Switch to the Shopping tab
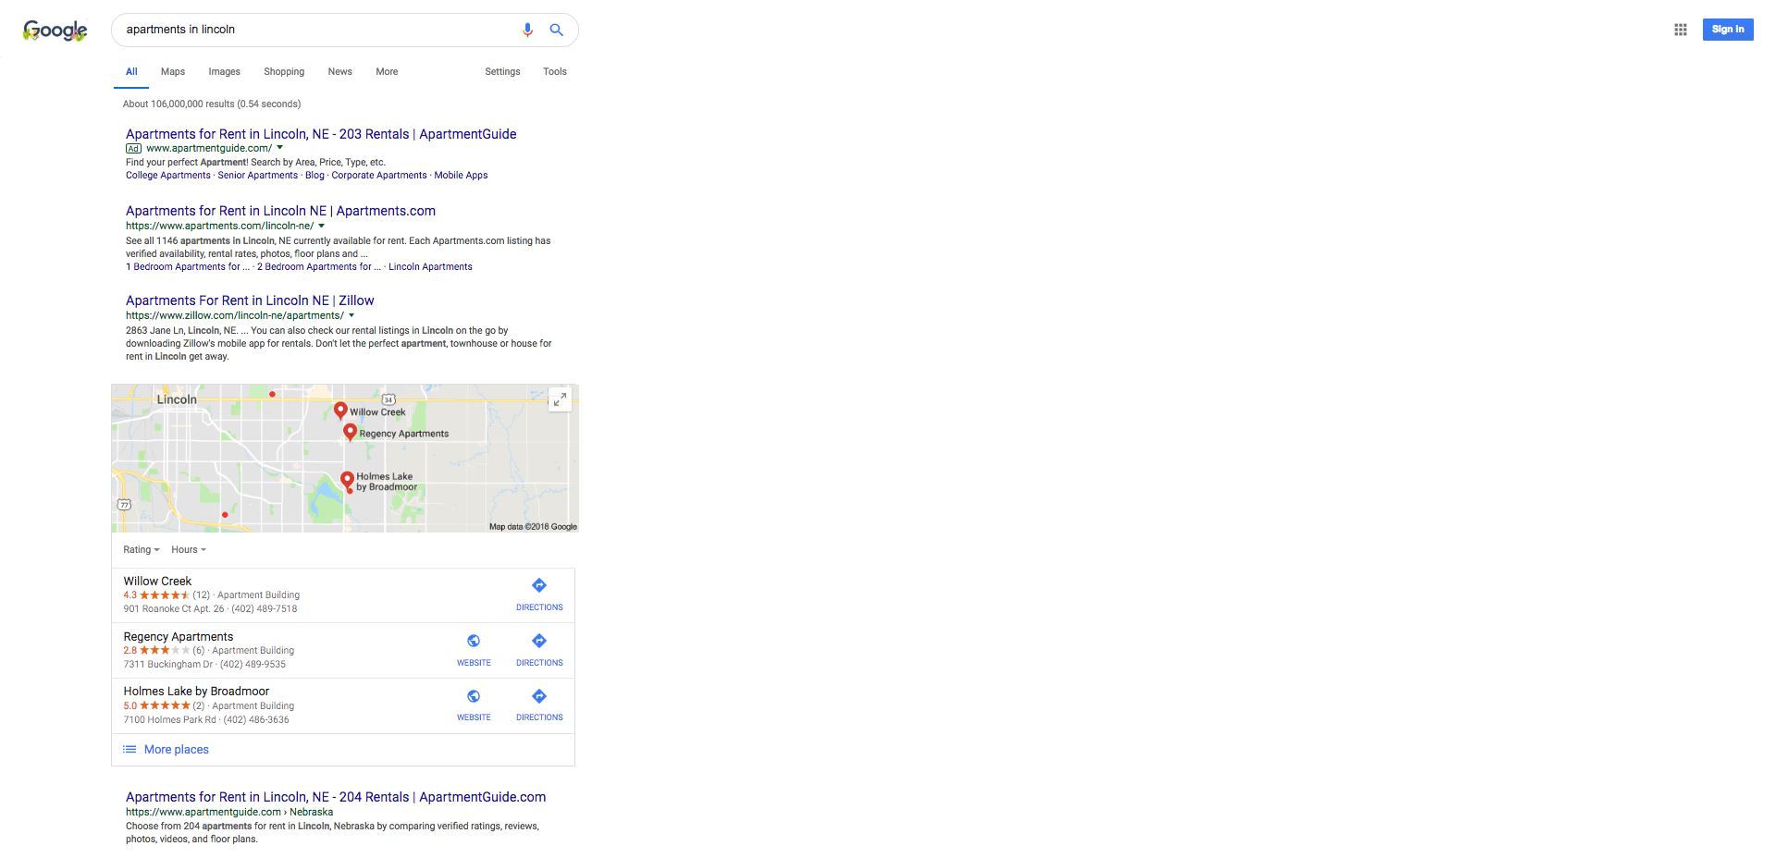The height and width of the screenshot is (858, 1776). [x=284, y=71]
